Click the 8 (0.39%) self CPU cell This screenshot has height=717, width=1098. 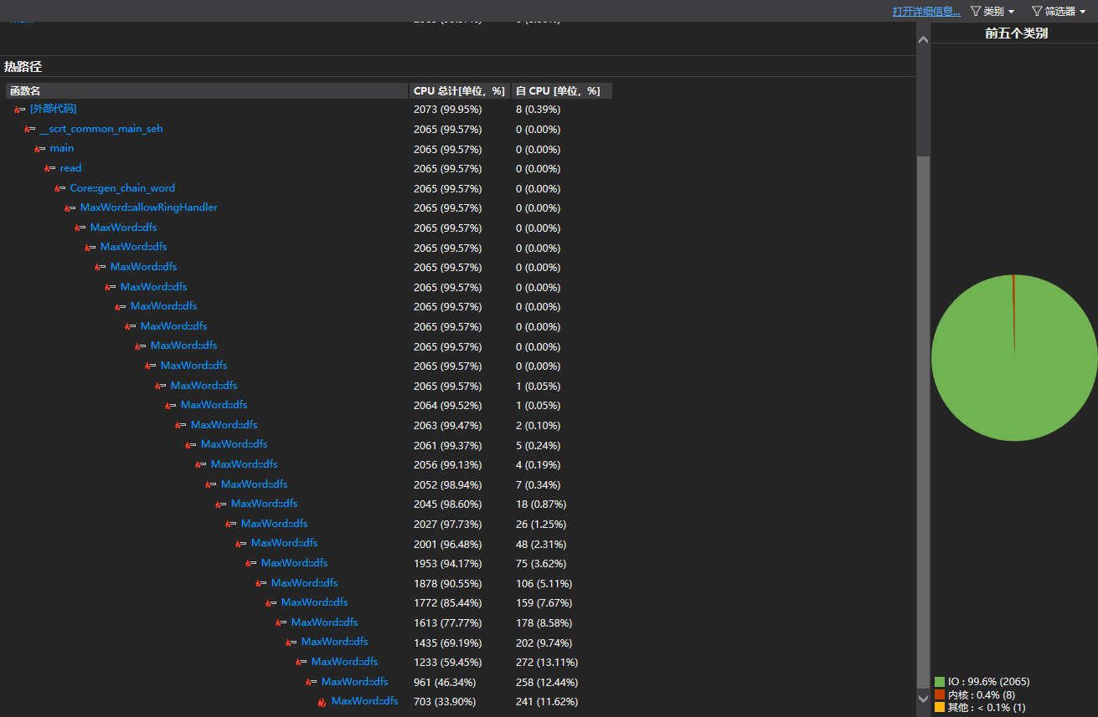point(538,110)
